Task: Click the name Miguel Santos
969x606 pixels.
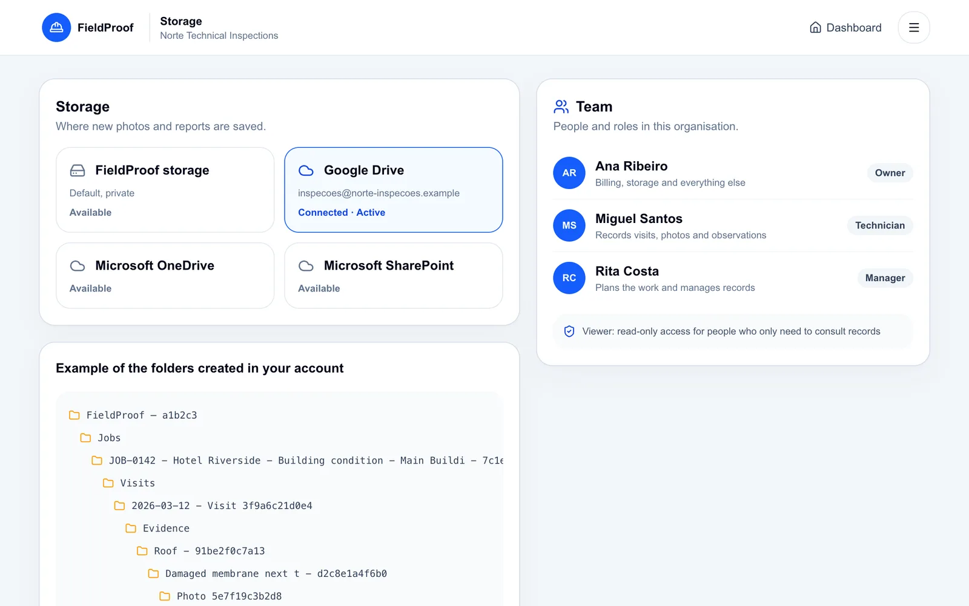Action: pyautogui.click(x=638, y=219)
